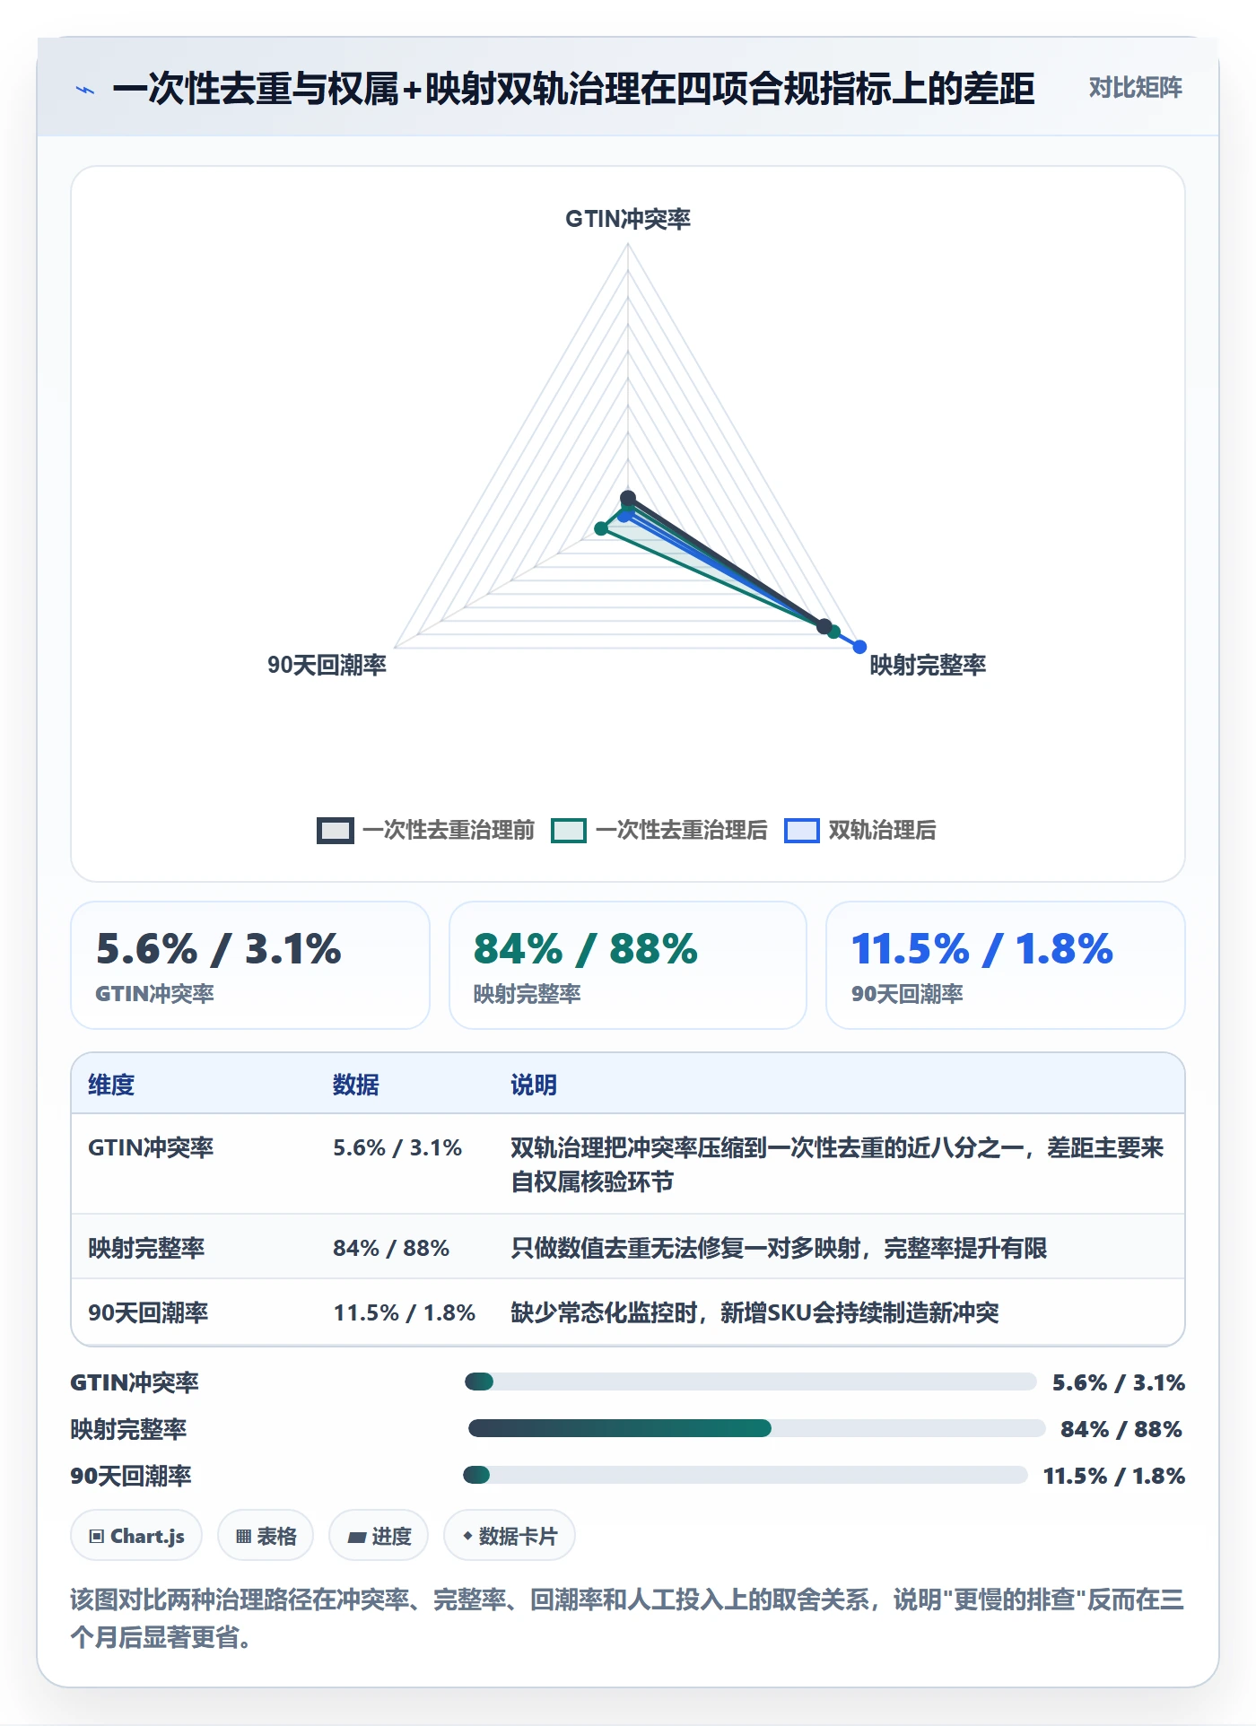Click the GTIN冲突率 radar axis label
Image resolution: width=1256 pixels, height=1726 pixels.
click(628, 219)
